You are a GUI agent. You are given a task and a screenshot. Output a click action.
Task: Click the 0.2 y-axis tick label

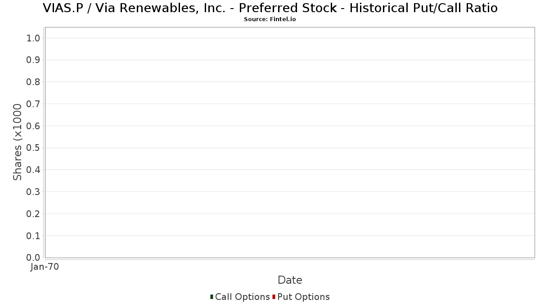34,214
